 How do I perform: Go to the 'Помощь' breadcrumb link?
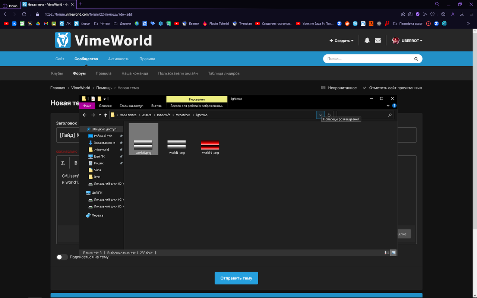(104, 88)
